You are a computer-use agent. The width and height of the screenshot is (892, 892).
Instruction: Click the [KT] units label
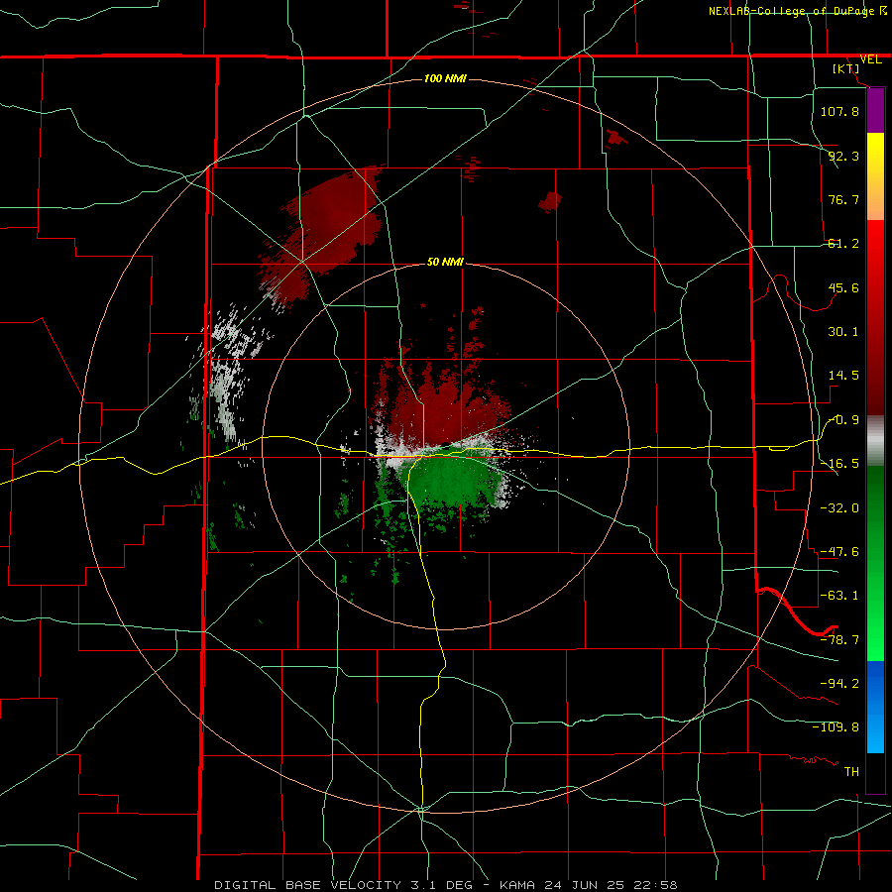click(846, 68)
